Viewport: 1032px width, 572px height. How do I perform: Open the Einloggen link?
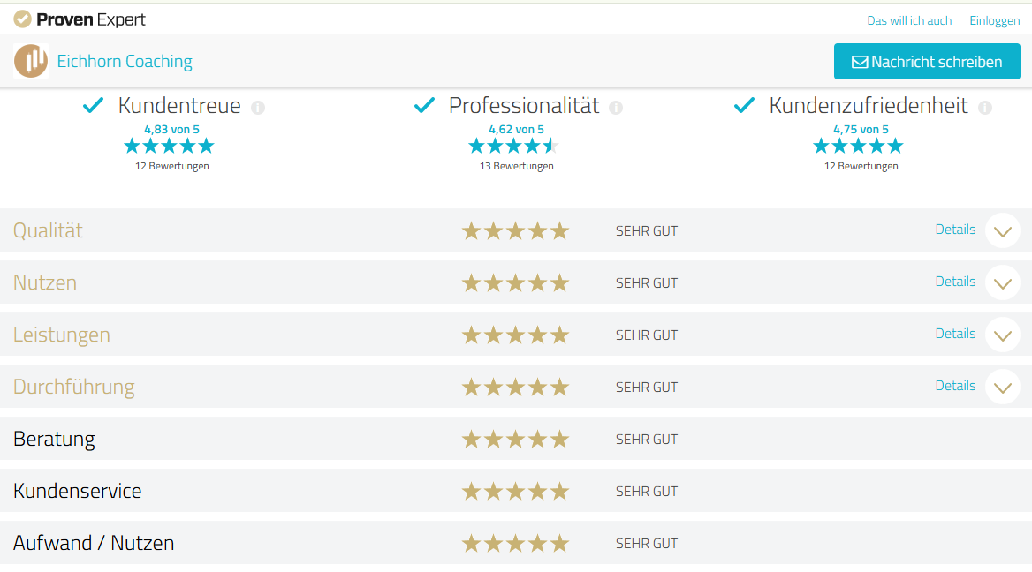pos(994,20)
